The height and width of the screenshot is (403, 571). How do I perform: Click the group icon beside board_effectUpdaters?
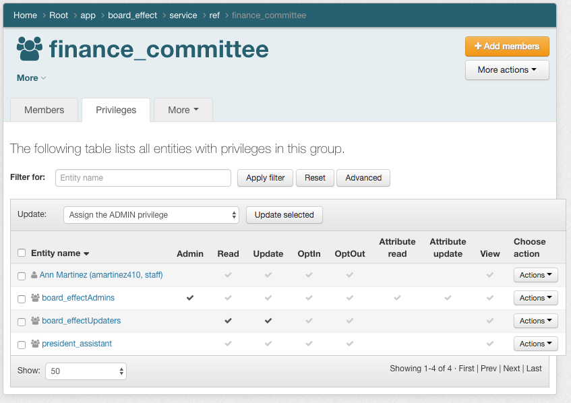click(x=36, y=321)
